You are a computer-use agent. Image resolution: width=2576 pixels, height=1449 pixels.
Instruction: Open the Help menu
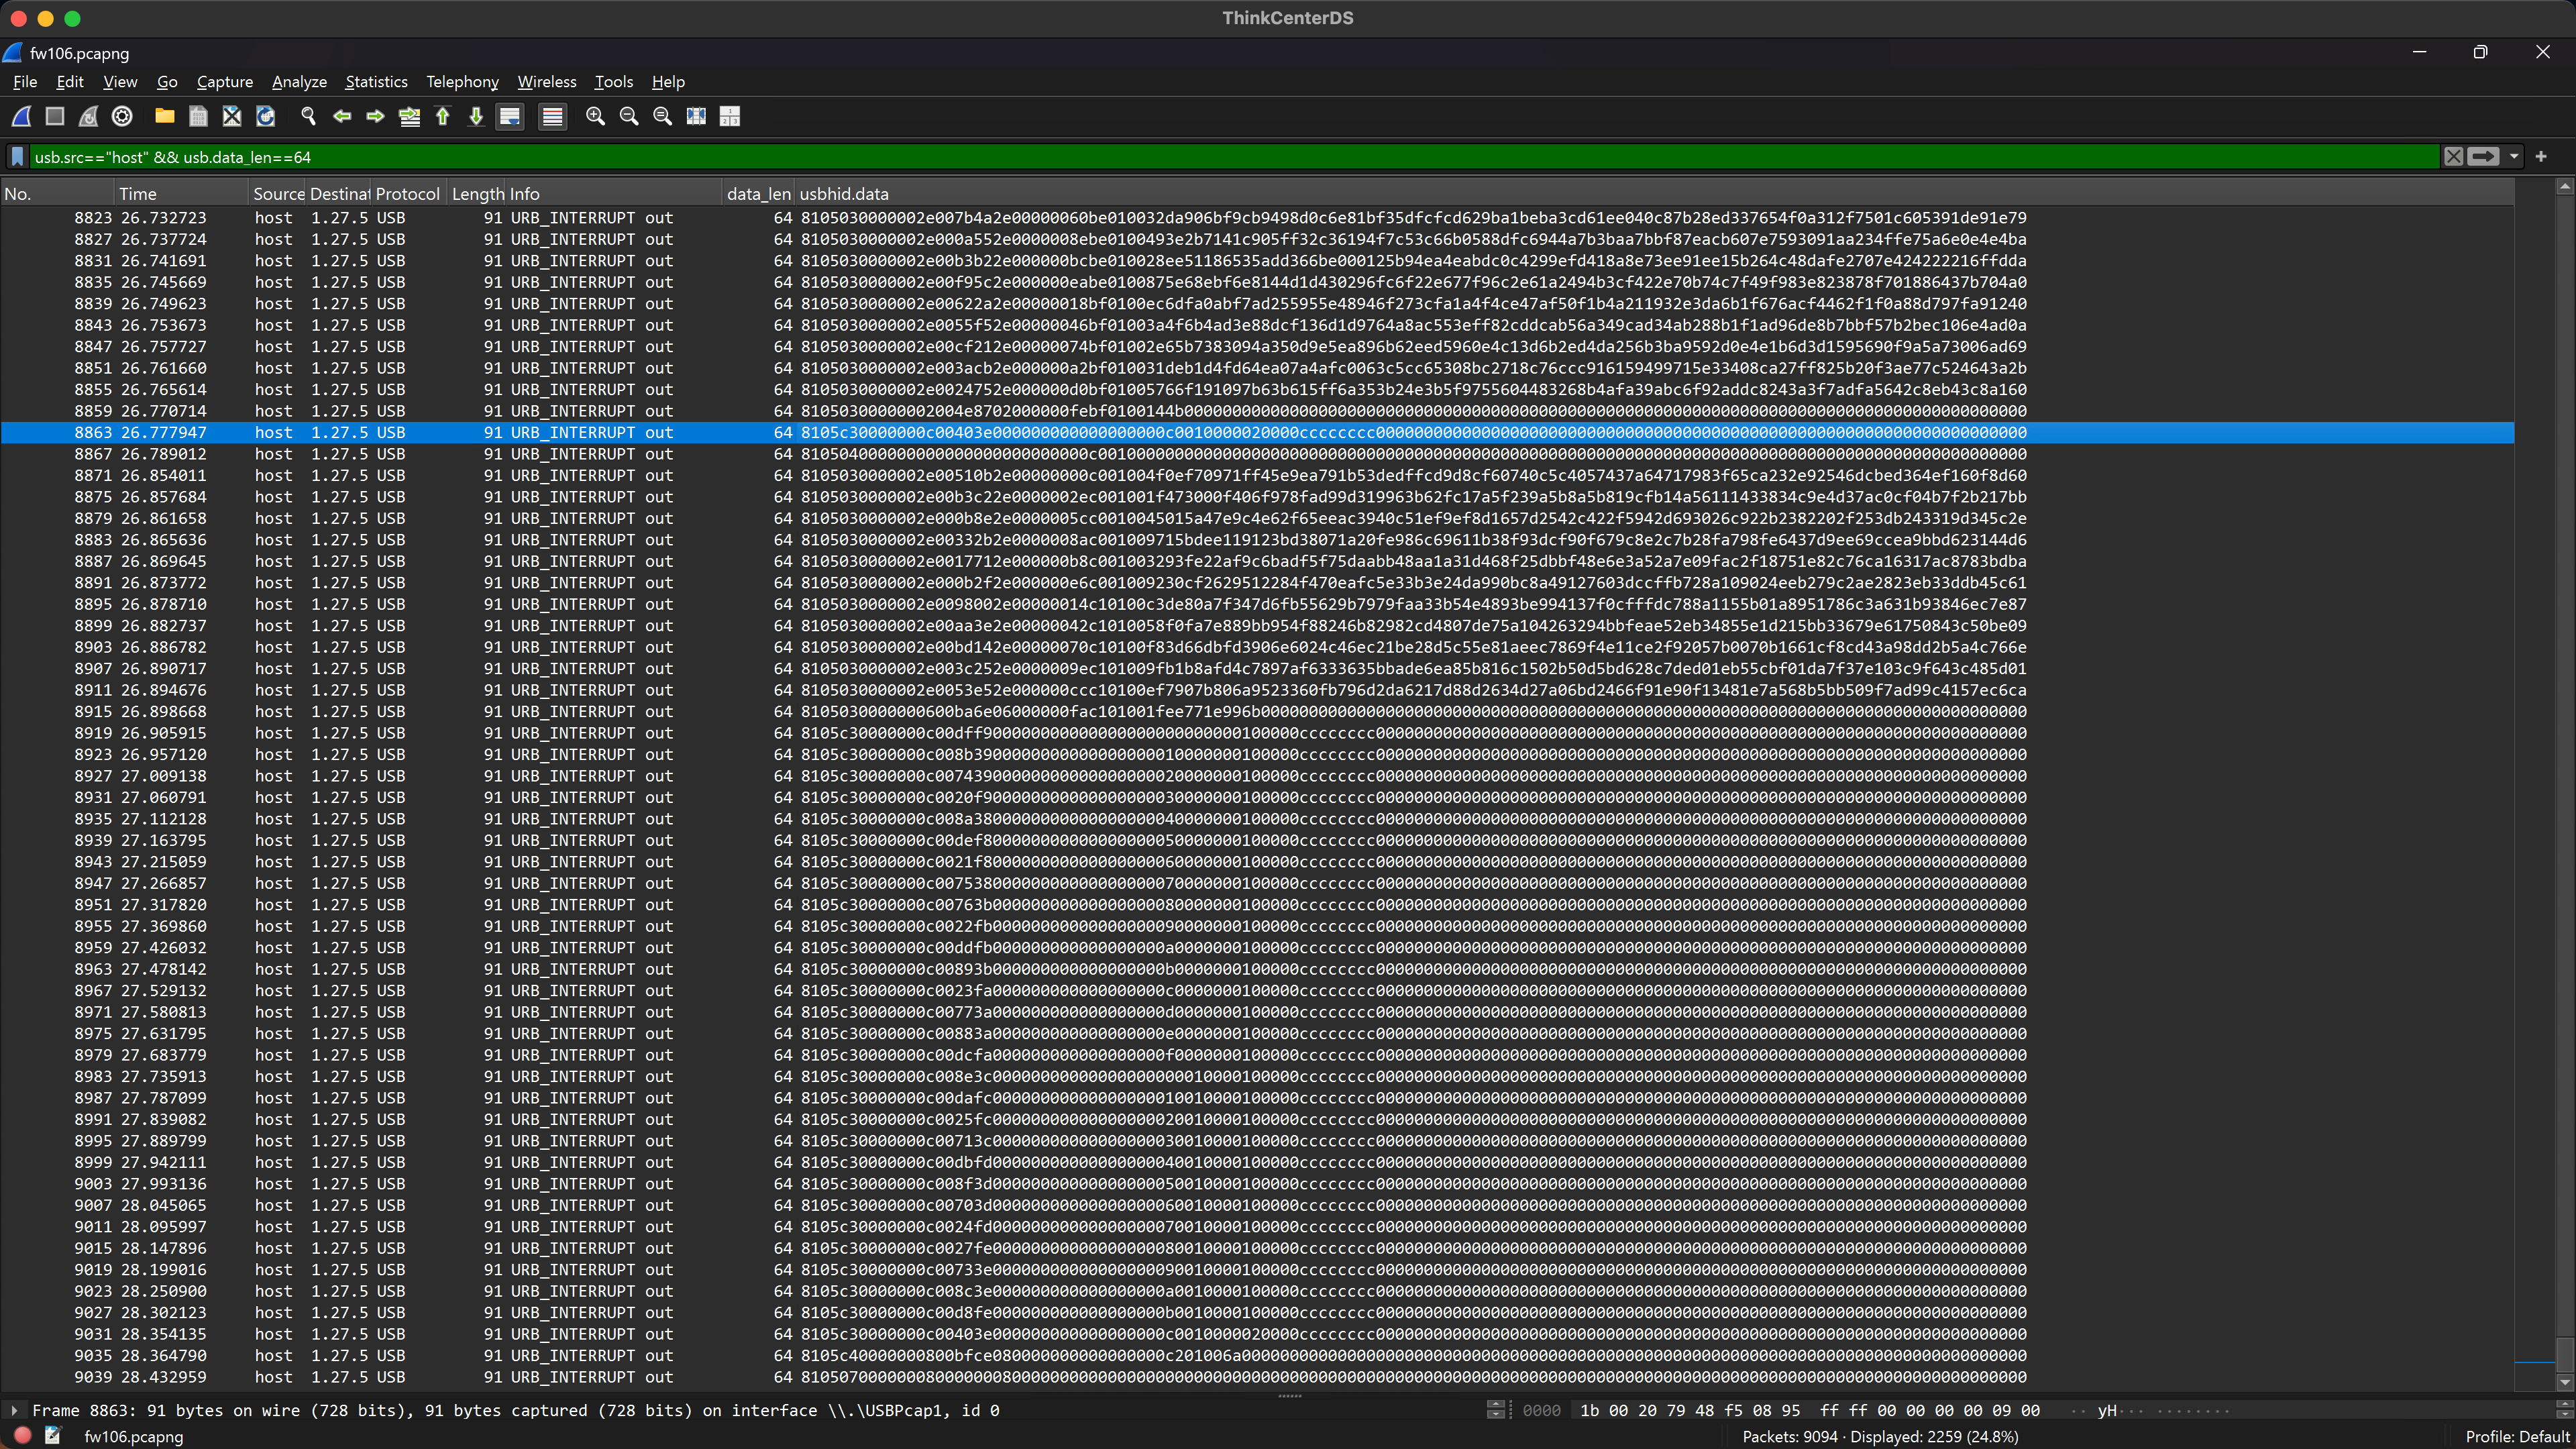click(x=668, y=82)
